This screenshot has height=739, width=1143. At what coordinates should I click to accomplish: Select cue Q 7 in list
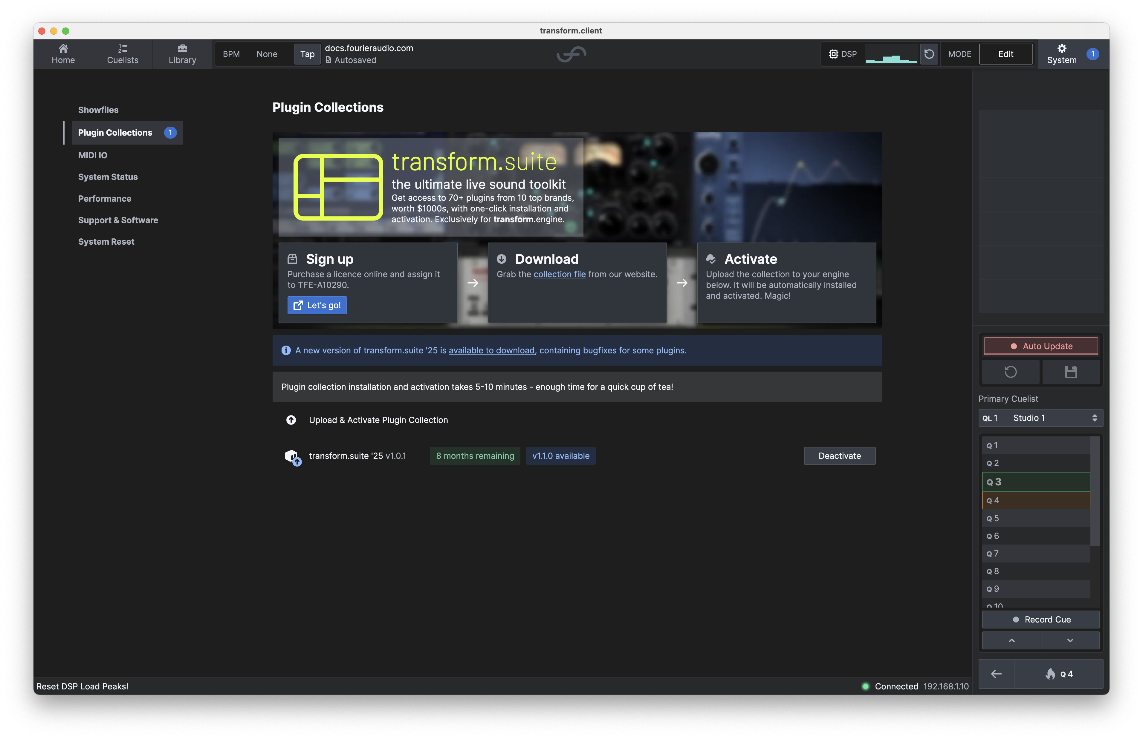point(1035,553)
